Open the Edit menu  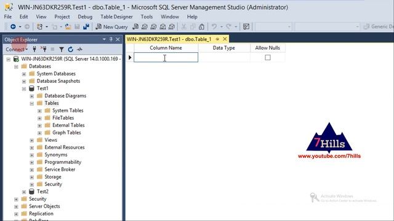(23, 17)
